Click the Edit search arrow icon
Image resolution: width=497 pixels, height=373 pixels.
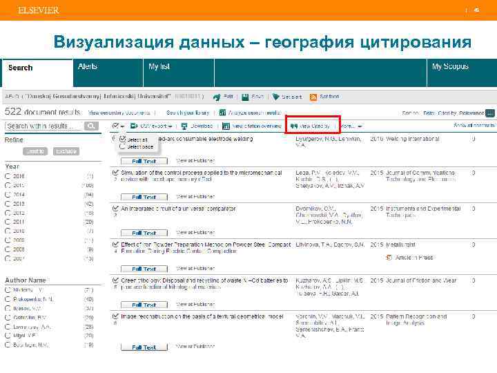217,97
